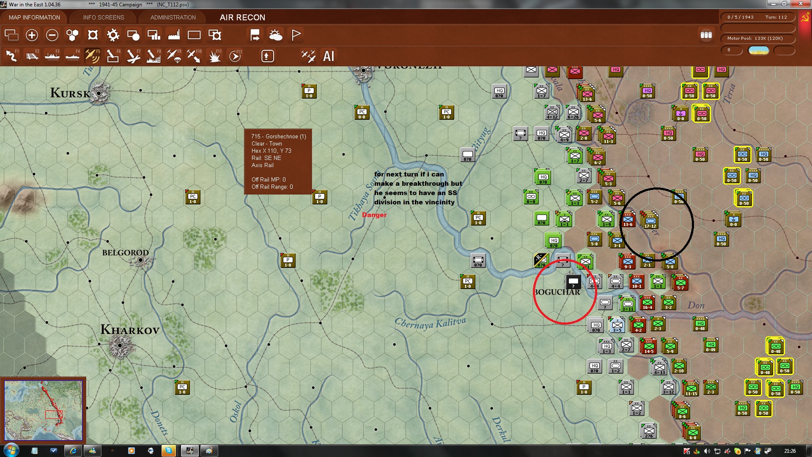Click the up-arrow box toolbar icon
The height and width of the screenshot is (457, 812).
tap(267, 56)
